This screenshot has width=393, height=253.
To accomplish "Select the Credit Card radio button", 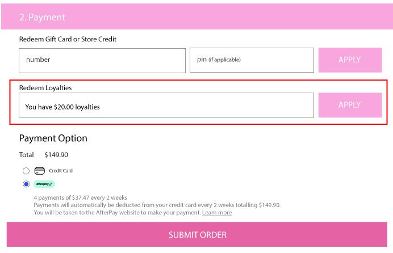I will (x=26, y=171).
